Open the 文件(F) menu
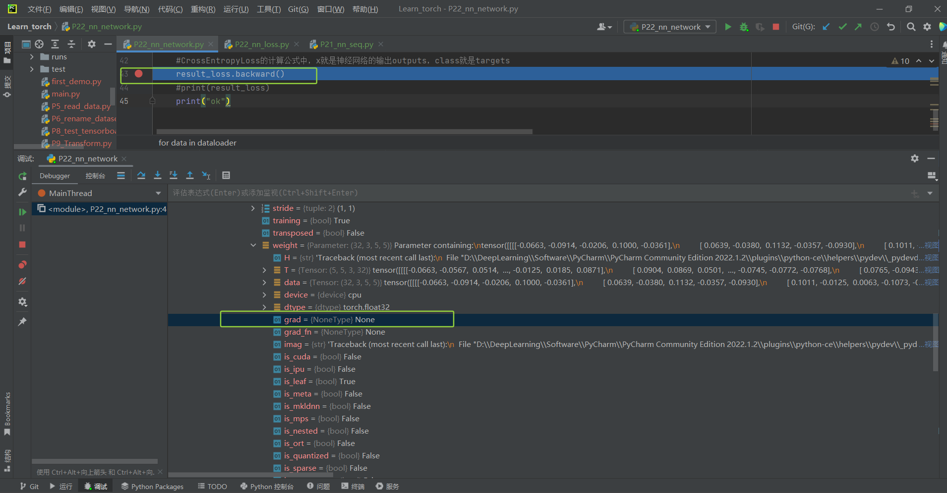 point(39,9)
